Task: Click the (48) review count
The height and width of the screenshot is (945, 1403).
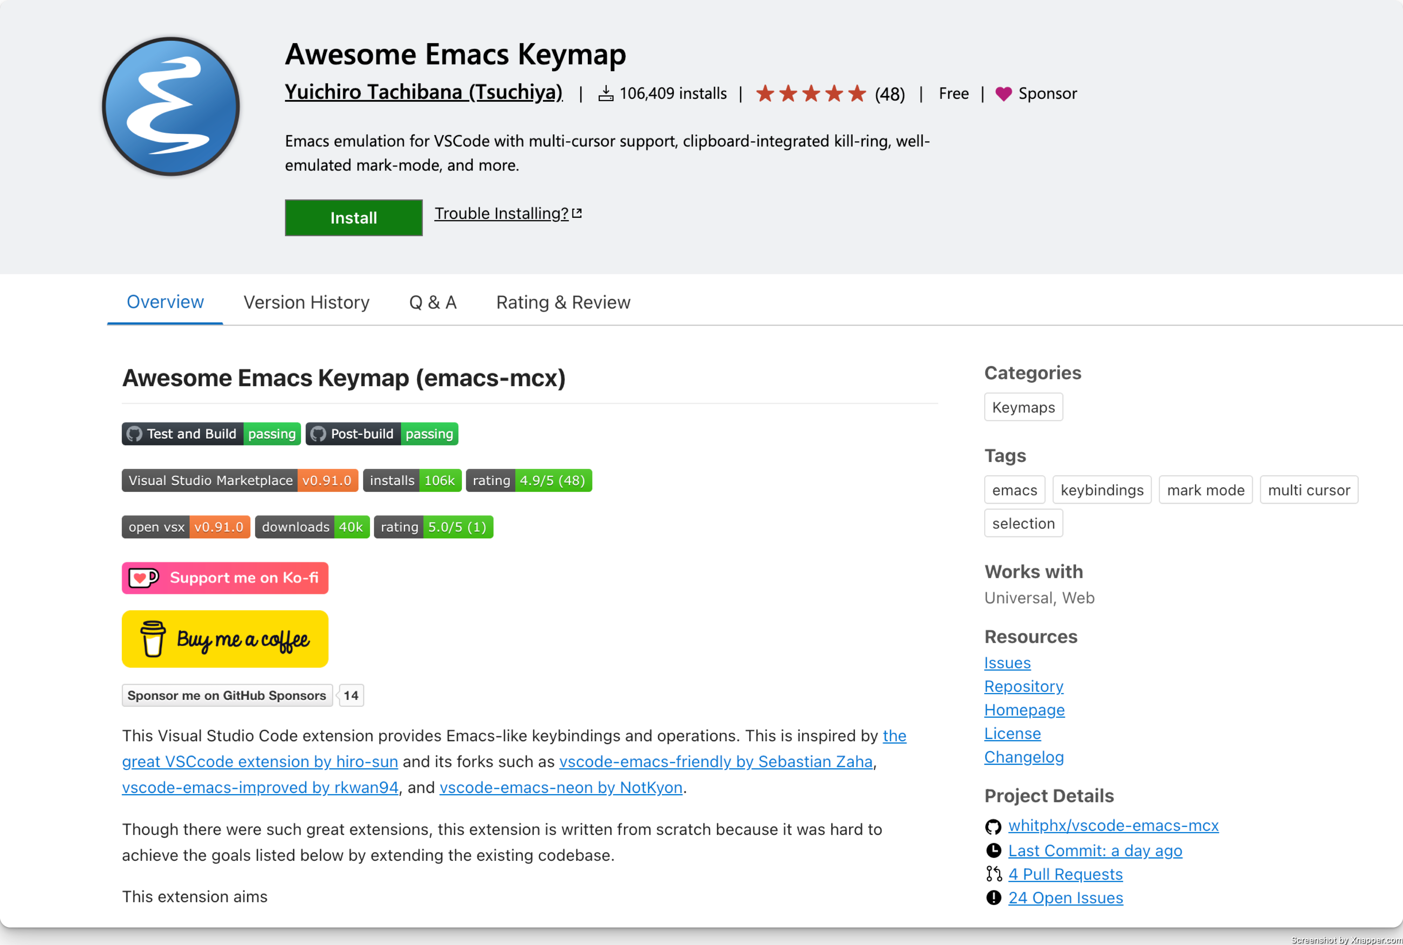Action: click(x=890, y=94)
